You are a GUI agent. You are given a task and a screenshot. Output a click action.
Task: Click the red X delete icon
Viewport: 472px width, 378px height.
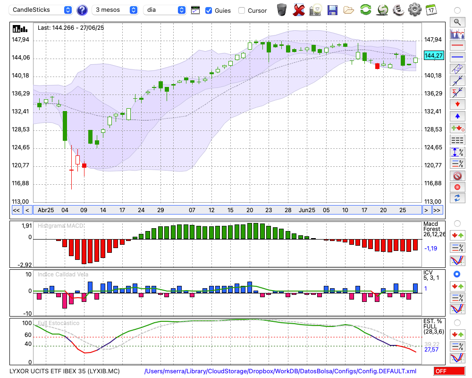pyautogui.click(x=299, y=10)
